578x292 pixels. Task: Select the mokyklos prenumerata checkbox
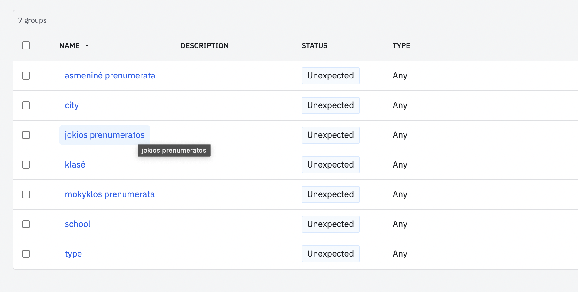[x=26, y=194]
